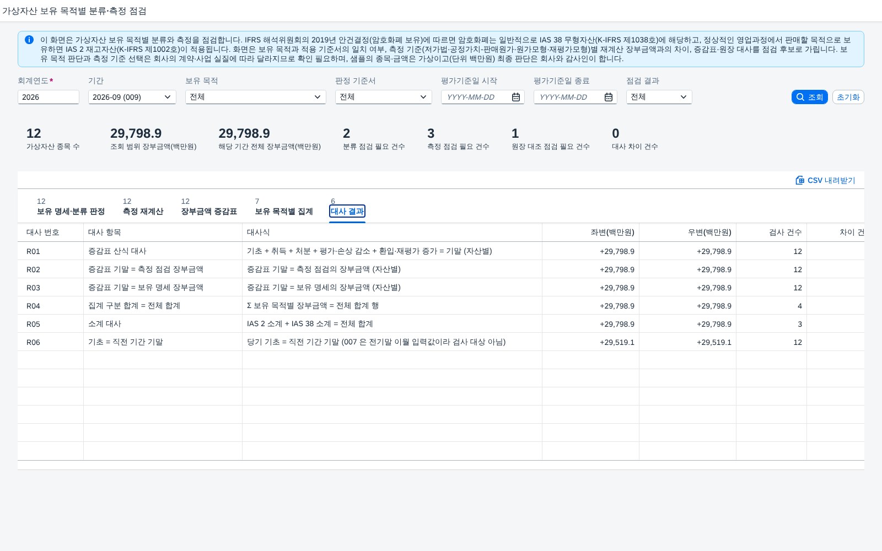Click the 가상자산 종목 수 KPI value 12

(x=34, y=133)
